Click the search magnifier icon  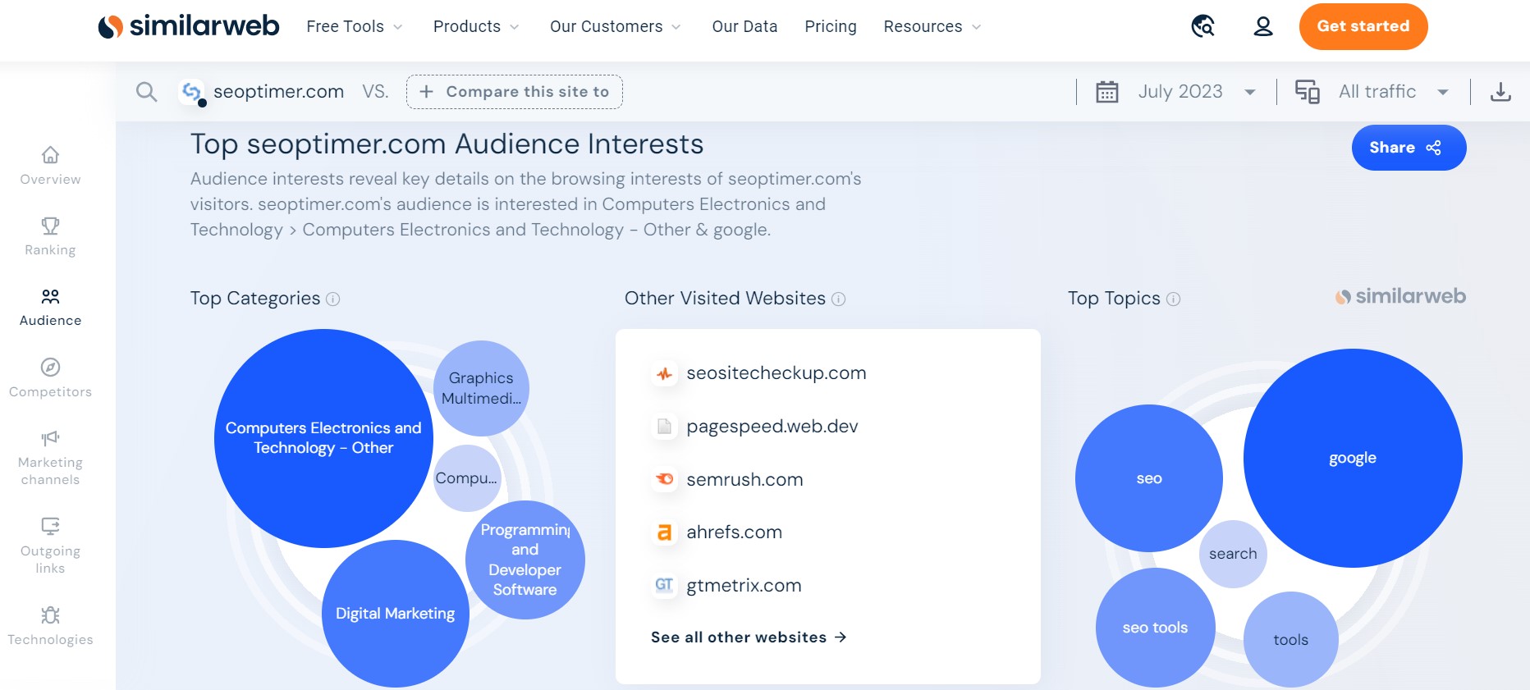click(146, 92)
